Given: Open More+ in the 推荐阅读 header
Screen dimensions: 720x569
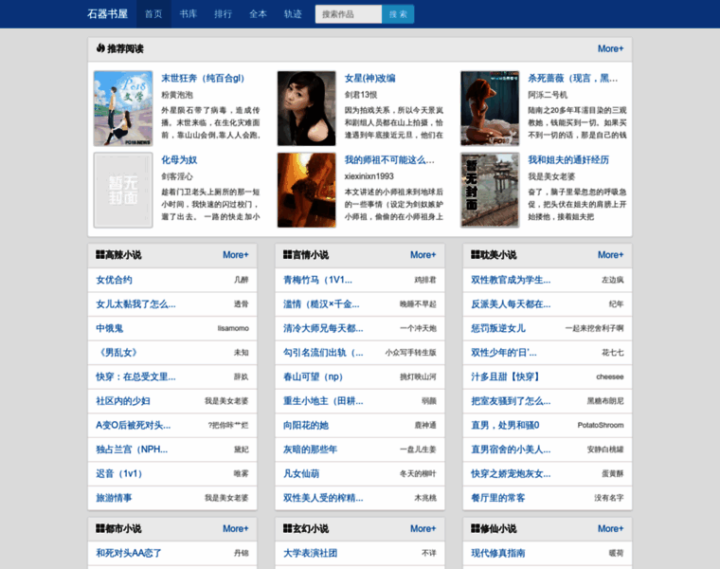Looking at the screenshot, I should [x=610, y=48].
